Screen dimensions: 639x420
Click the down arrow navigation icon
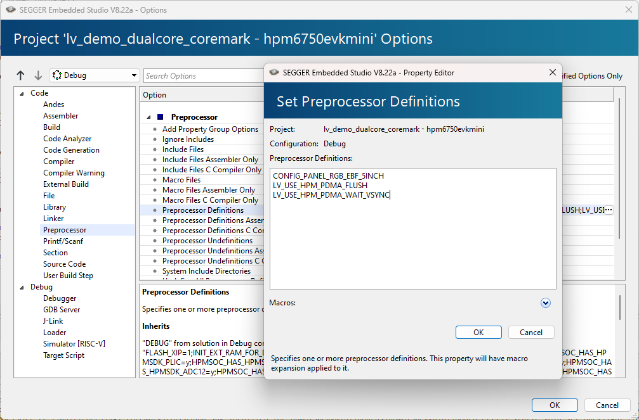[38, 75]
